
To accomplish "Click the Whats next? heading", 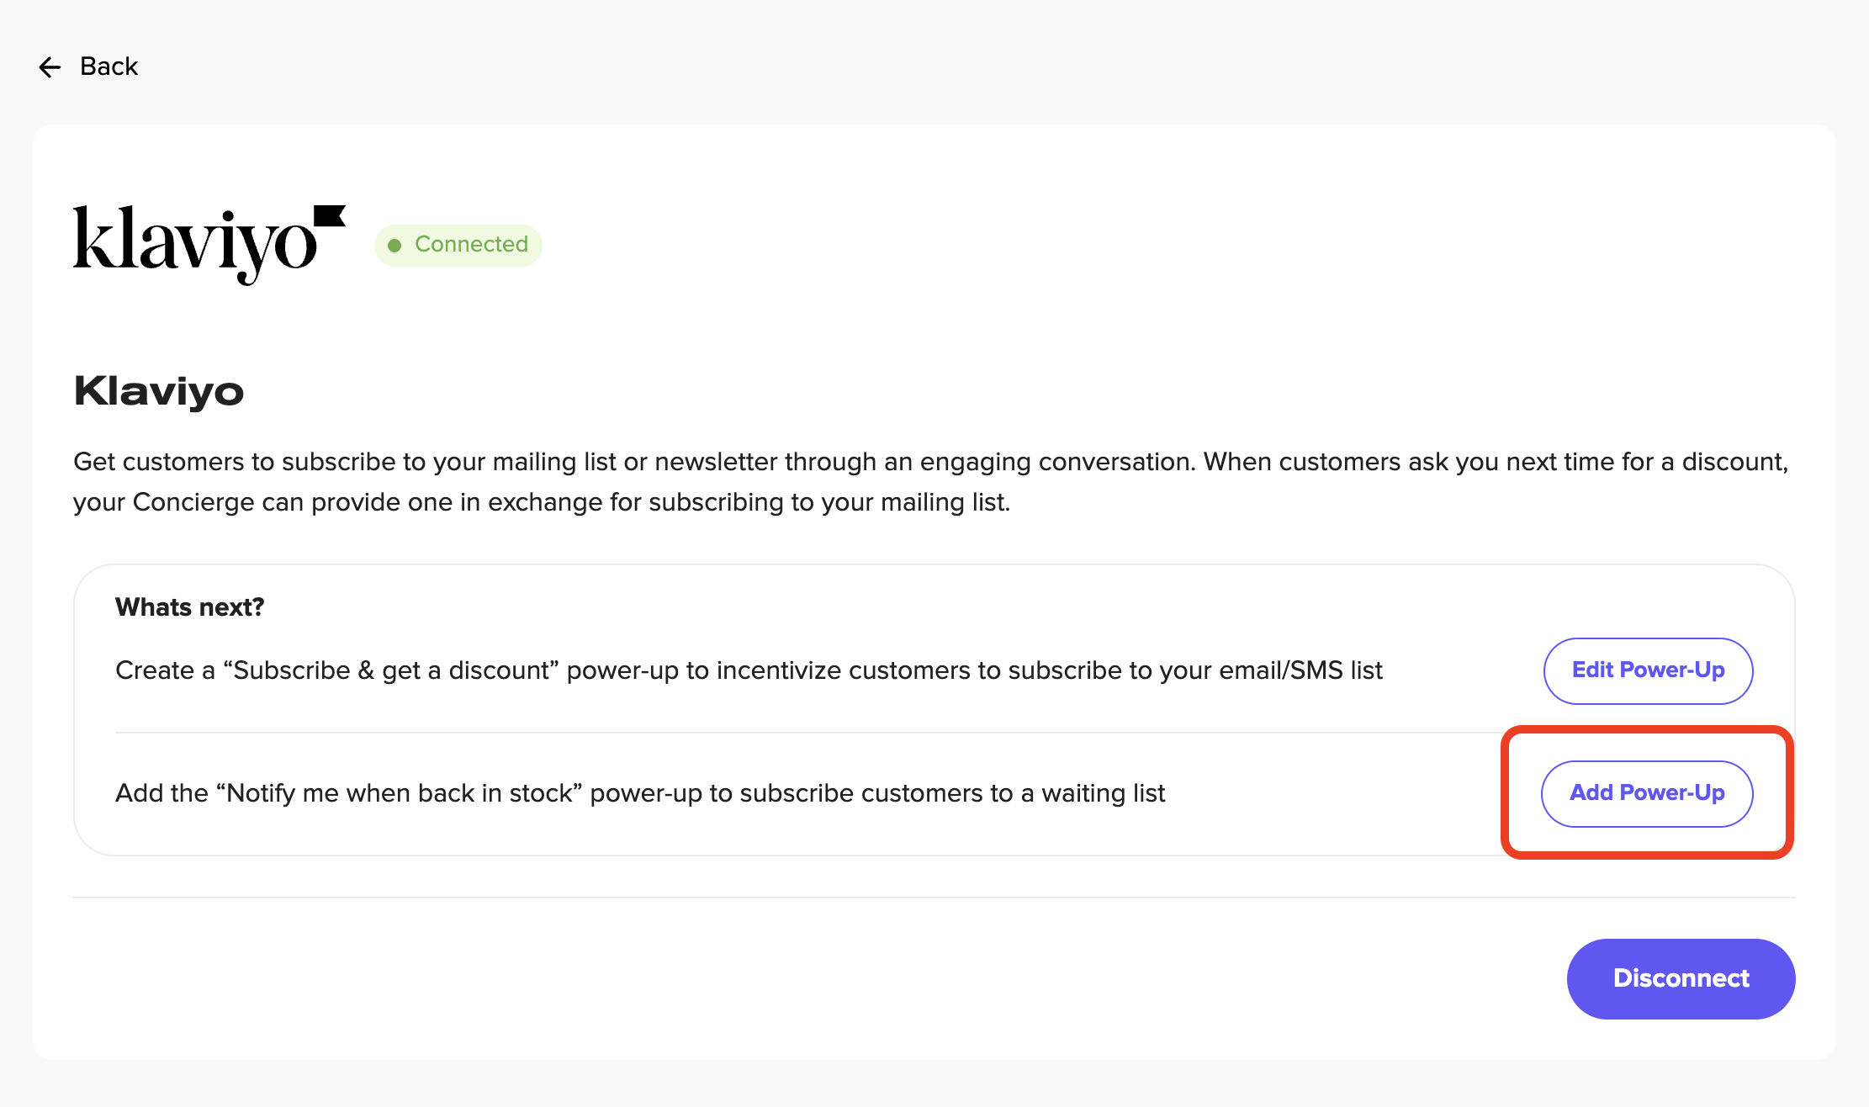I will tap(190, 607).
